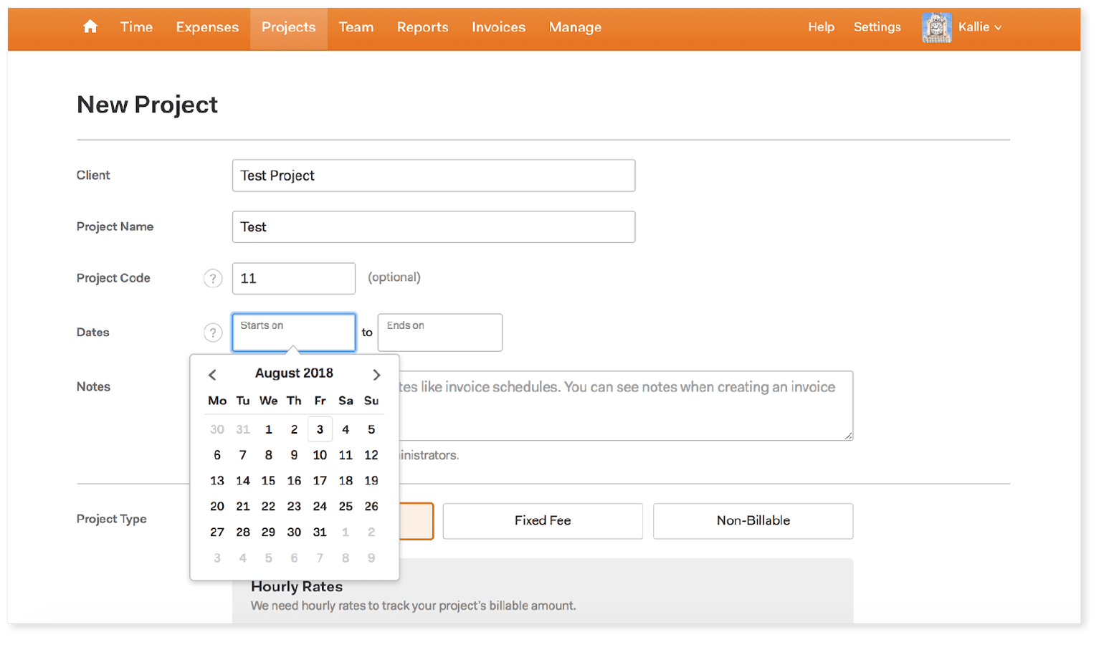Go to the previous month in the calendar

tap(211, 374)
